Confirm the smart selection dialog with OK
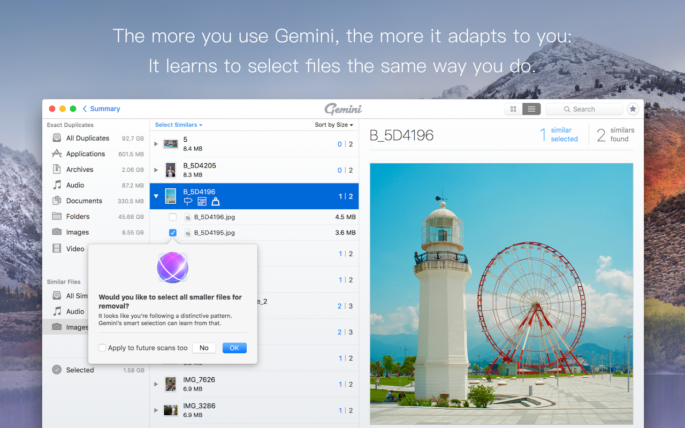Viewport: 685px width, 428px height. click(234, 347)
